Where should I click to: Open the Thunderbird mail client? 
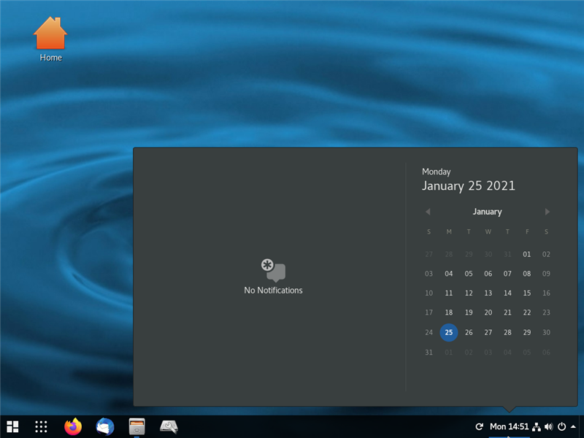(x=105, y=426)
